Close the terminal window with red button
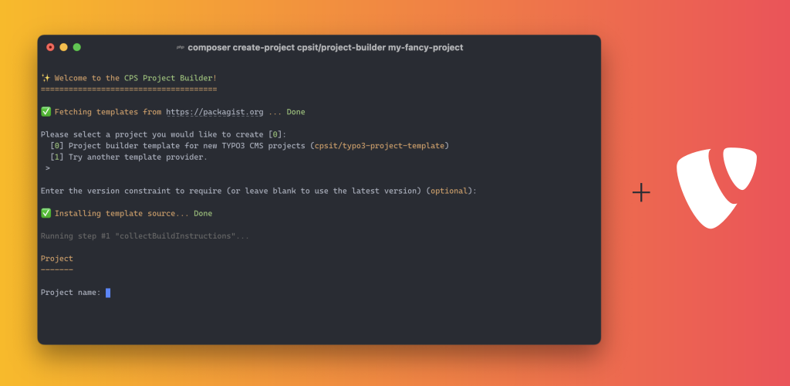The width and height of the screenshot is (790, 386). point(50,47)
